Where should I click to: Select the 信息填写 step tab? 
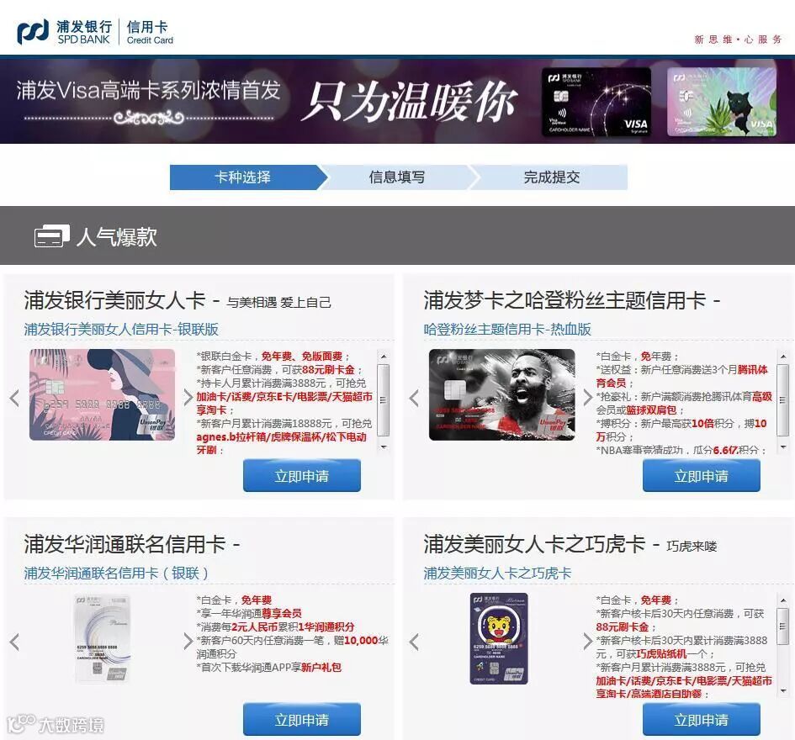[x=397, y=177]
